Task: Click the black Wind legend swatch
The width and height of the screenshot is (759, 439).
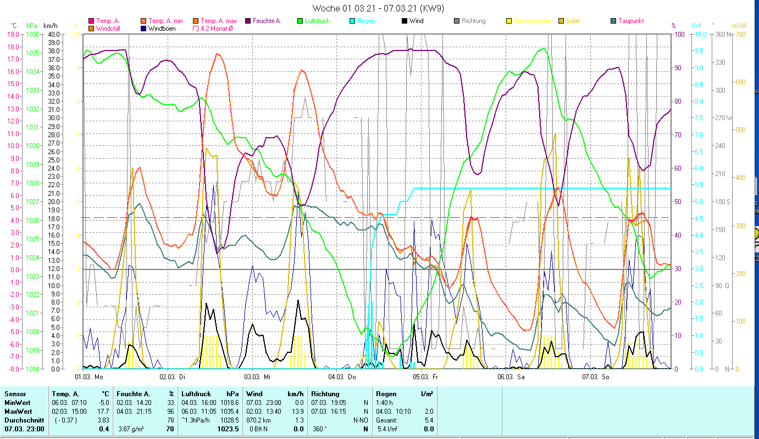Action: [405, 21]
